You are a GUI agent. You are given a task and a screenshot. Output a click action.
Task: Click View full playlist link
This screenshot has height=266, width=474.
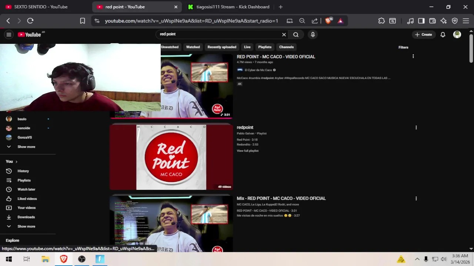[x=248, y=151]
